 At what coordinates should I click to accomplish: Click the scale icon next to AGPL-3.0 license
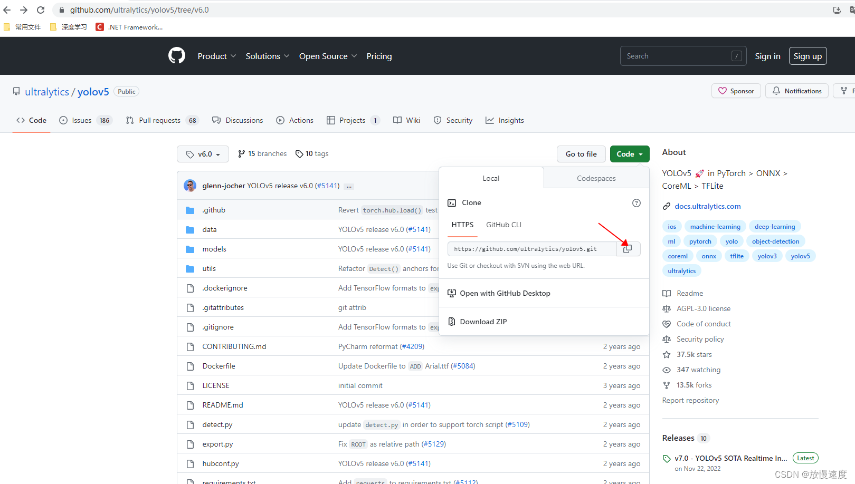point(667,309)
